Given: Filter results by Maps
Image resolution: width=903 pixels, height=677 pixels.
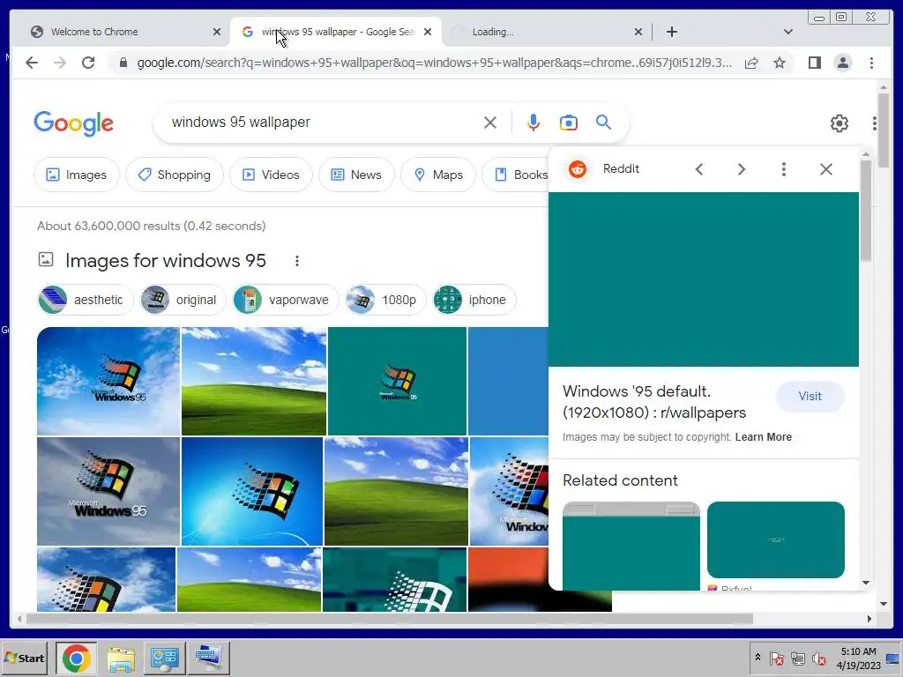Looking at the screenshot, I should click(x=438, y=175).
